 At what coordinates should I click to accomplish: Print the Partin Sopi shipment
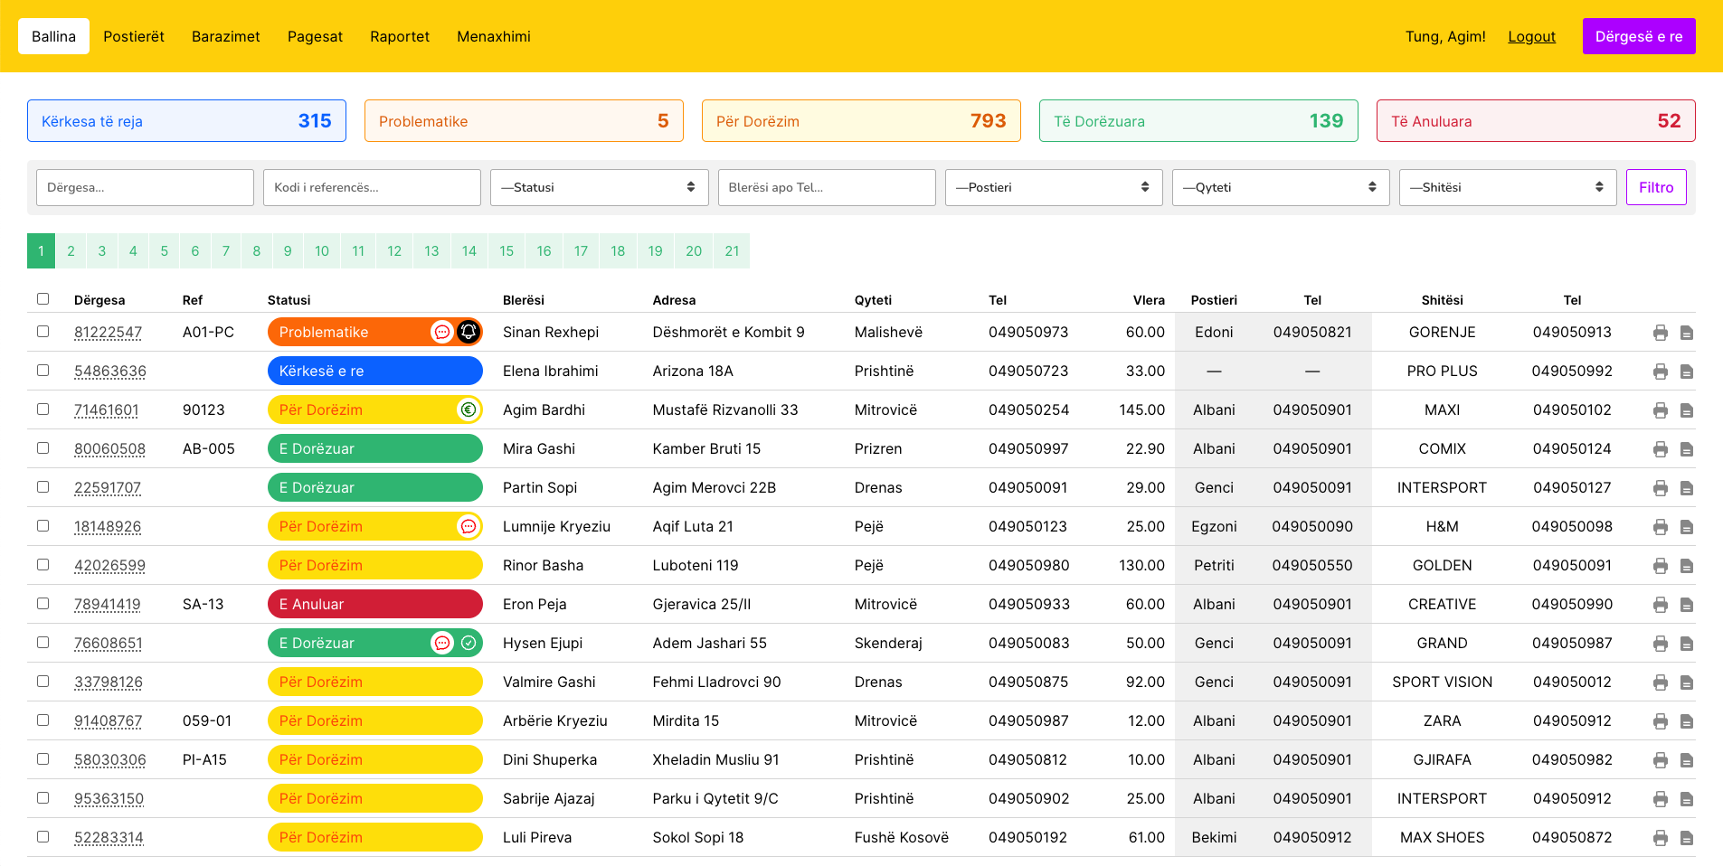(1661, 488)
